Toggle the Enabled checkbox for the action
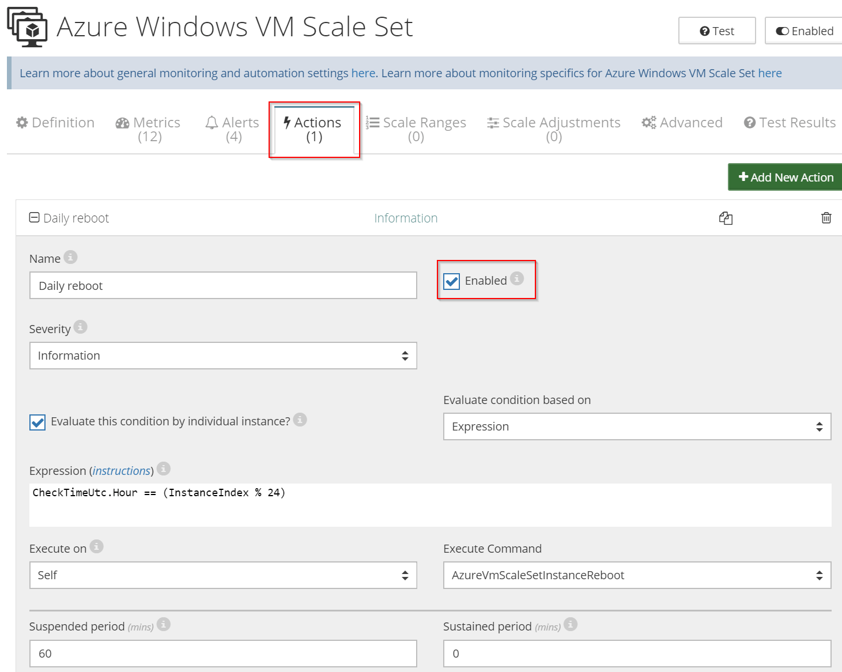Viewport: 842px width, 672px height. [x=452, y=281]
